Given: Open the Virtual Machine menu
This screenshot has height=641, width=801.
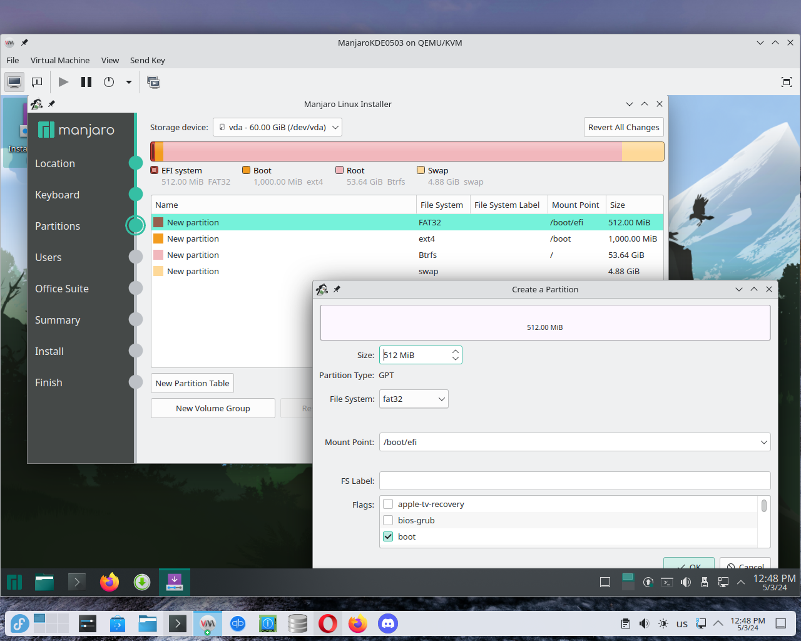Looking at the screenshot, I should (60, 60).
